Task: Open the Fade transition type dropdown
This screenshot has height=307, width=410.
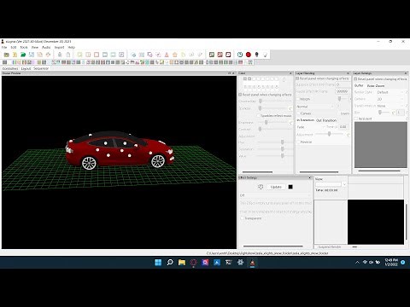Action: (x=310, y=127)
